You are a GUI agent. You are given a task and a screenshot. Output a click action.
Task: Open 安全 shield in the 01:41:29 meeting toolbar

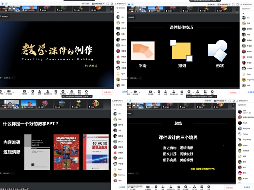point(33,92)
